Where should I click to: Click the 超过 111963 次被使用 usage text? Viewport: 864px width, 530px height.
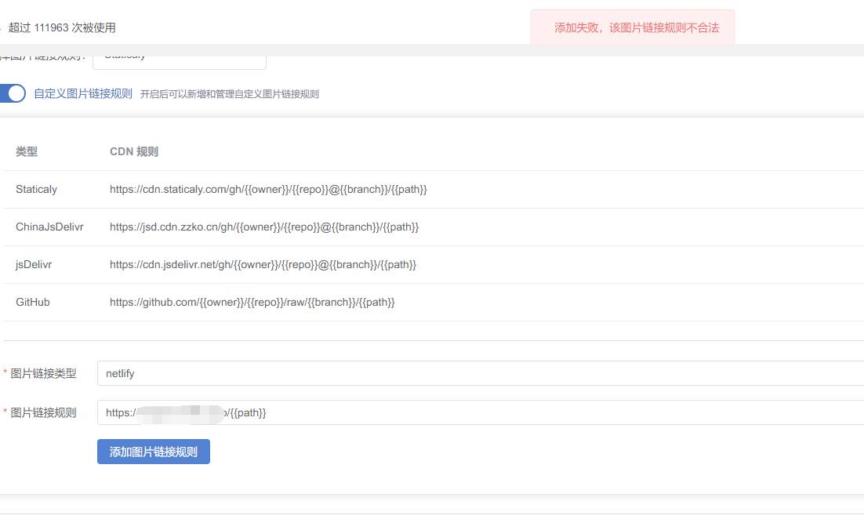pyautogui.click(x=60, y=27)
